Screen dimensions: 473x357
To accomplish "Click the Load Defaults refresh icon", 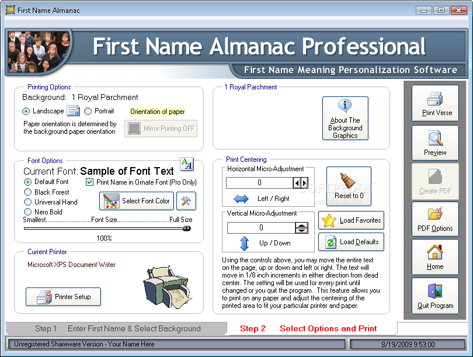I will click(331, 242).
